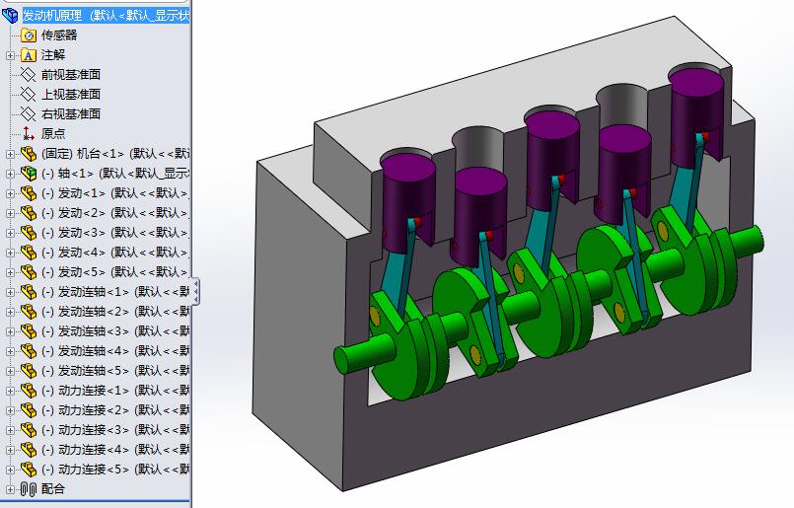Click the 发动<2> part icon
The width and height of the screenshot is (794, 508).
[29, 213]
